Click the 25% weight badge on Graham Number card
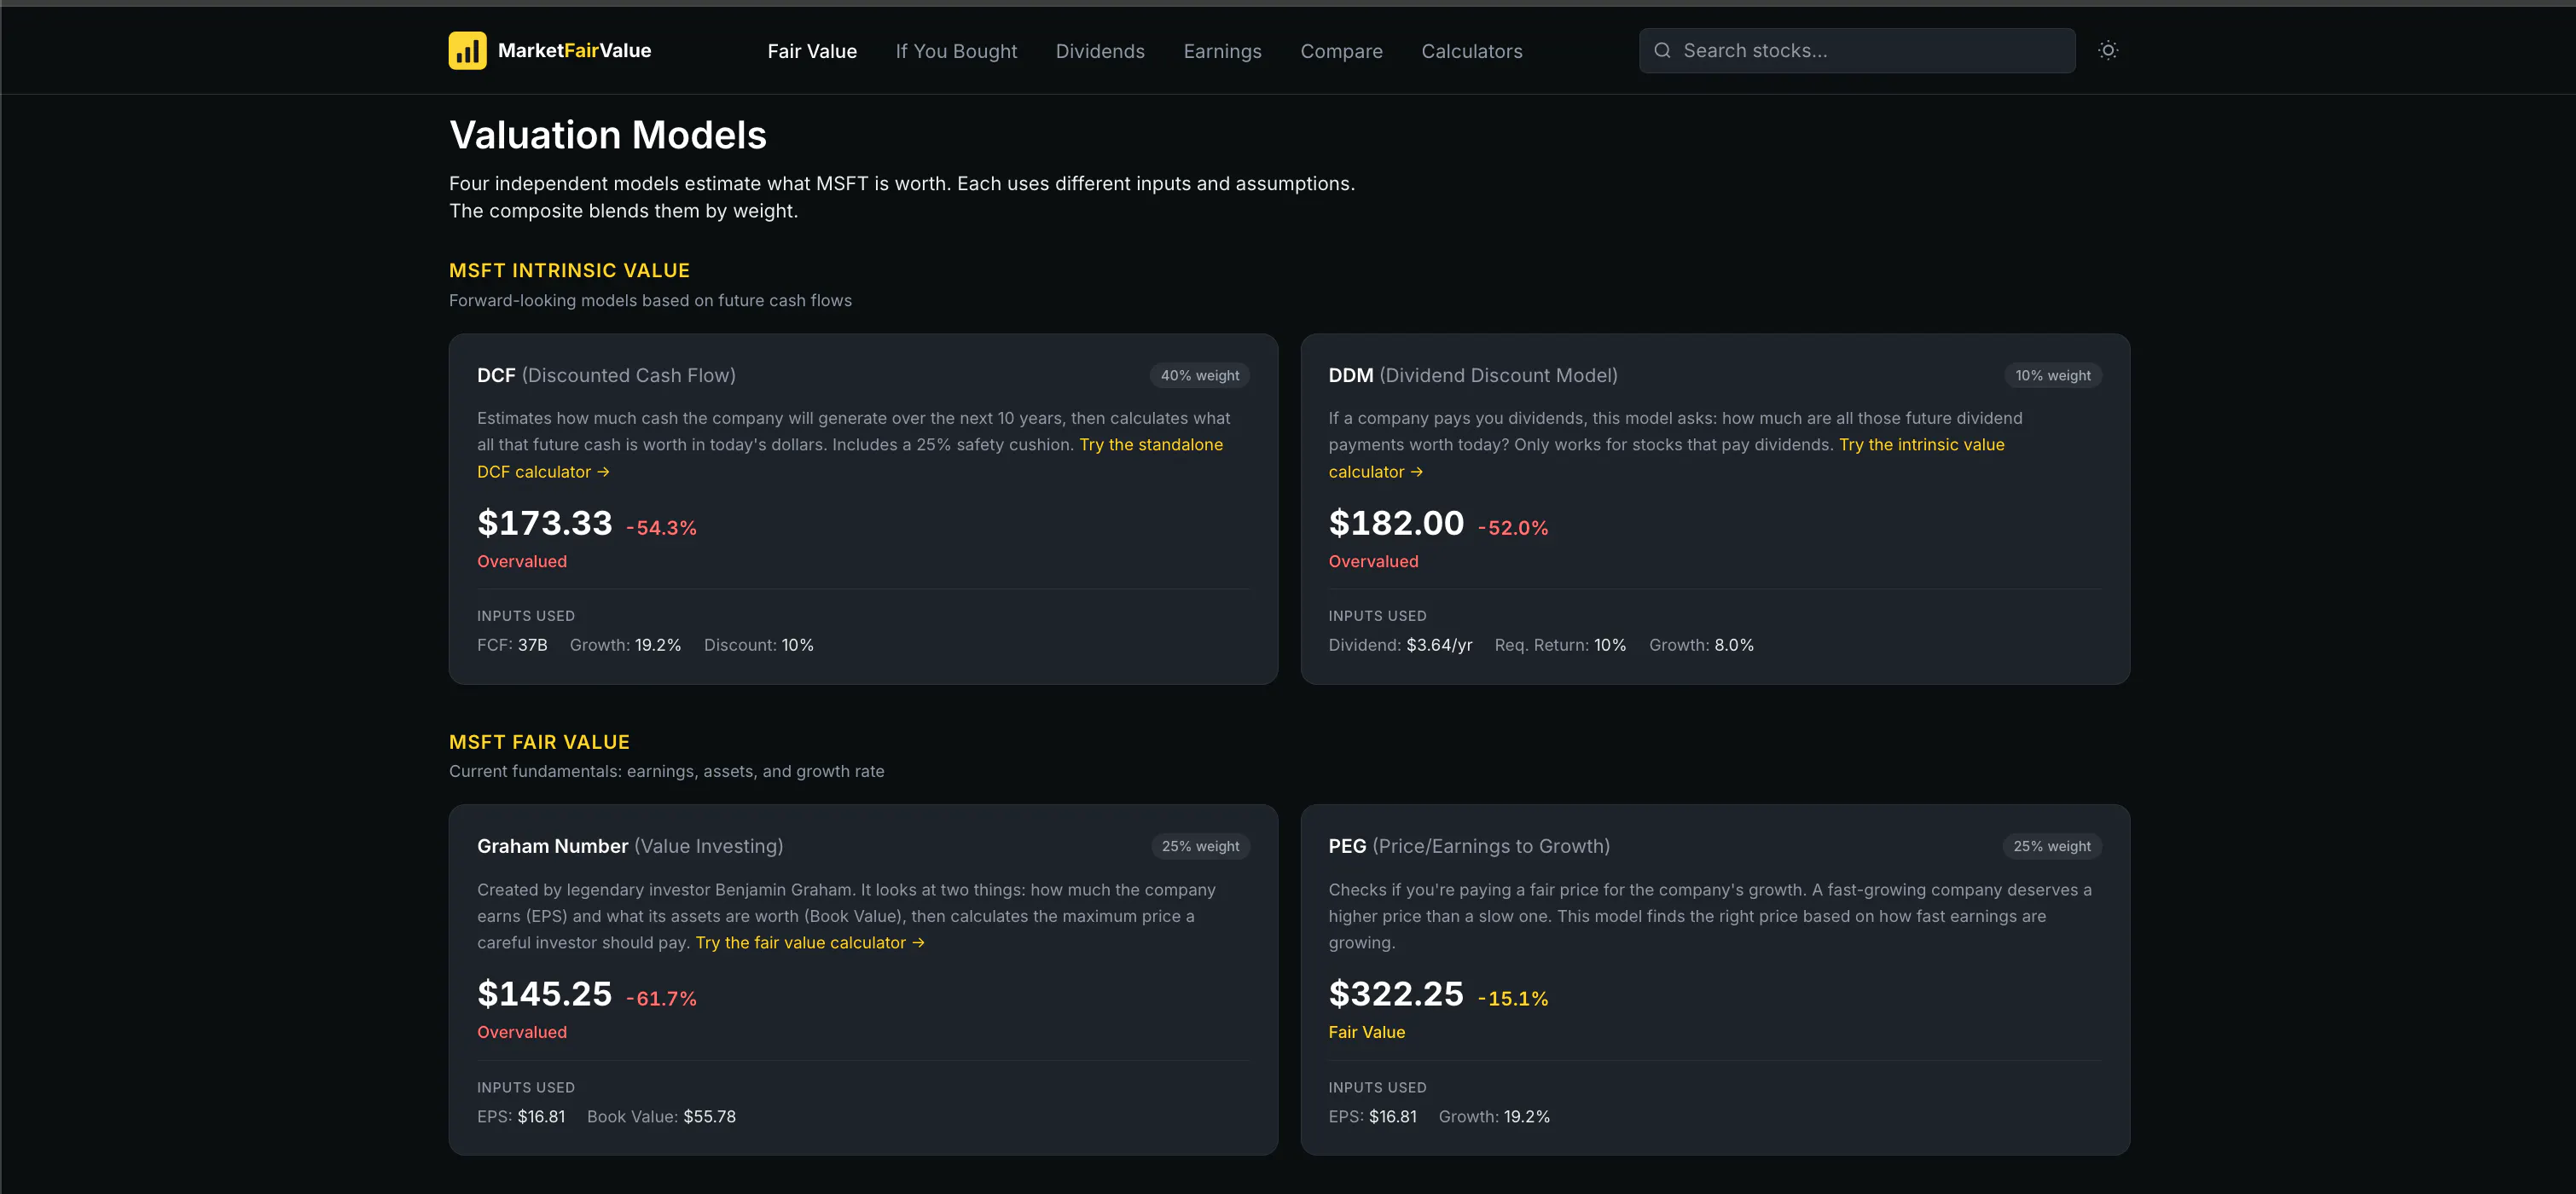The width and height of the screenshot is (2576, 1194). (1200, 846)
